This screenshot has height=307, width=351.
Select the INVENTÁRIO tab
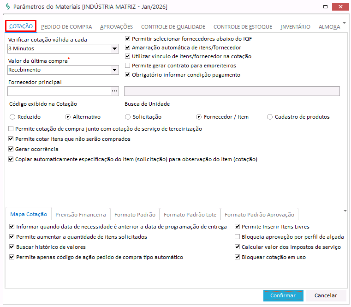pyautogui.click(x=295, y=27)
